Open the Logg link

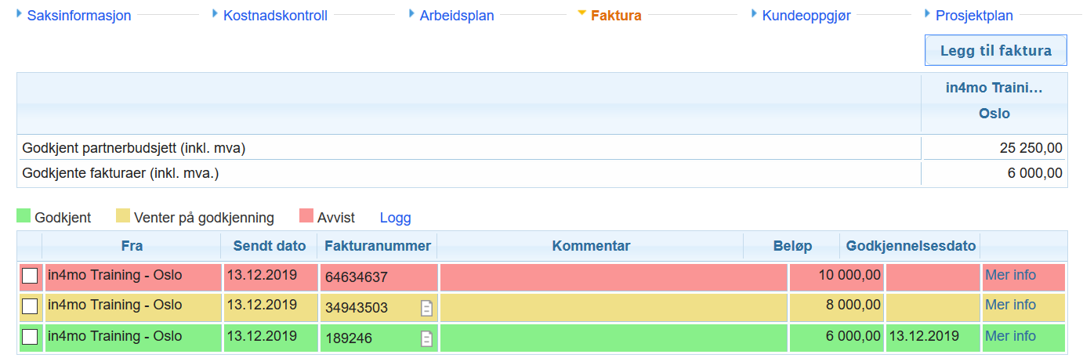pos(395,218)
